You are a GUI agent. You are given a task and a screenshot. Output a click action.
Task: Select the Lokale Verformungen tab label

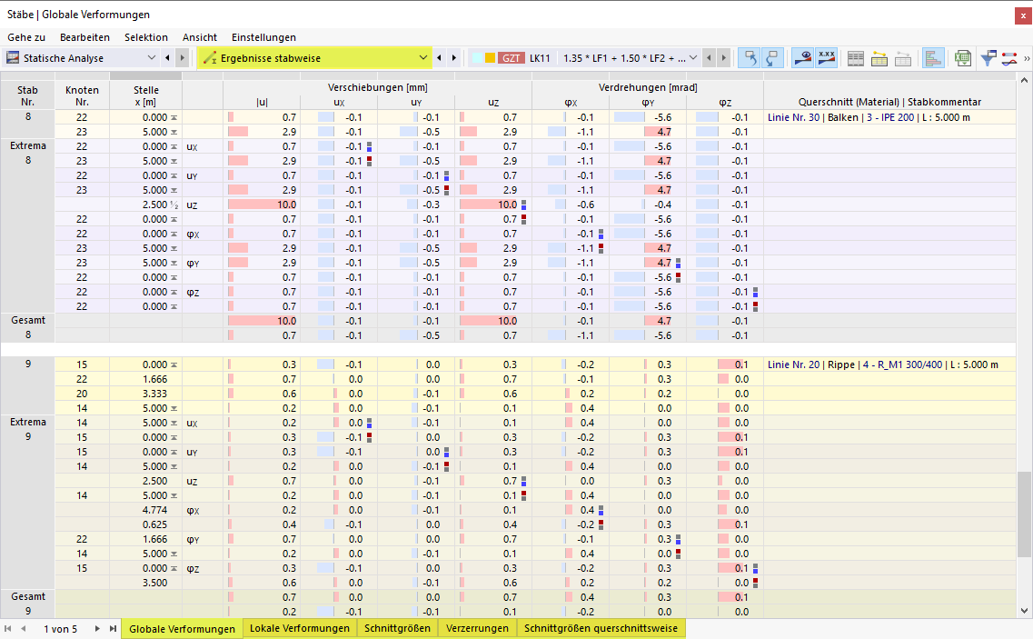pos(298,627)
